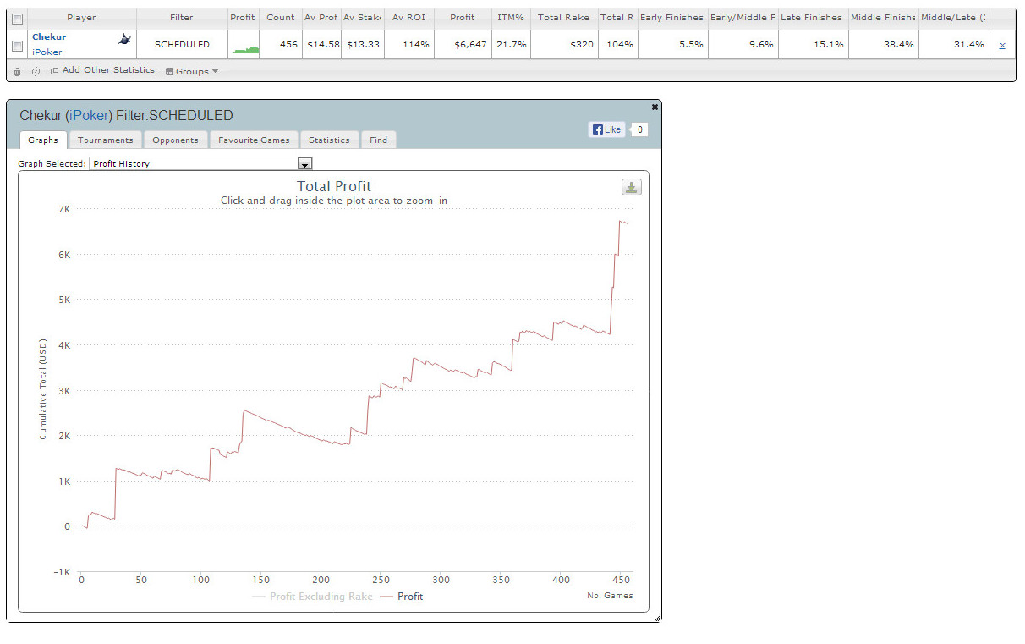Click the SCHEDULED filter cell
This screenshot has width=1025, height=644.
(x=182, y=45)
